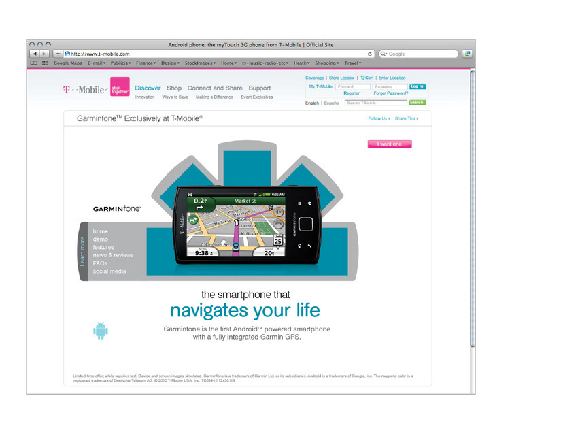
Task: Open the Connect and Share tab
Action: tap(215, 88)
